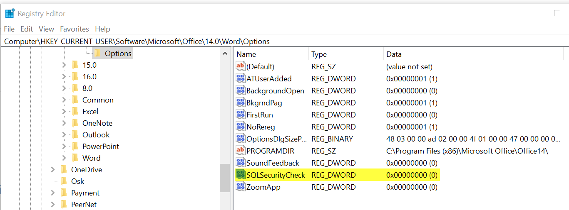Image resolution: width=569 pixels, height=210 pixels.
Task: Open the Favorites menu
Action: (75, 29)
